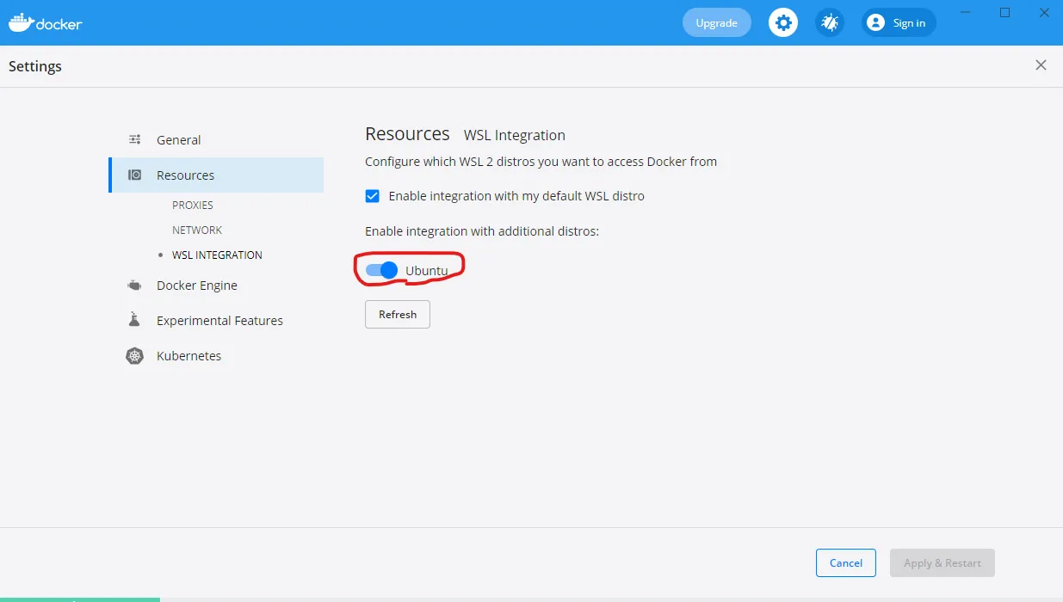Open the Experimental Features section
Screen dimensions: 1063x602
click(216, 320)
